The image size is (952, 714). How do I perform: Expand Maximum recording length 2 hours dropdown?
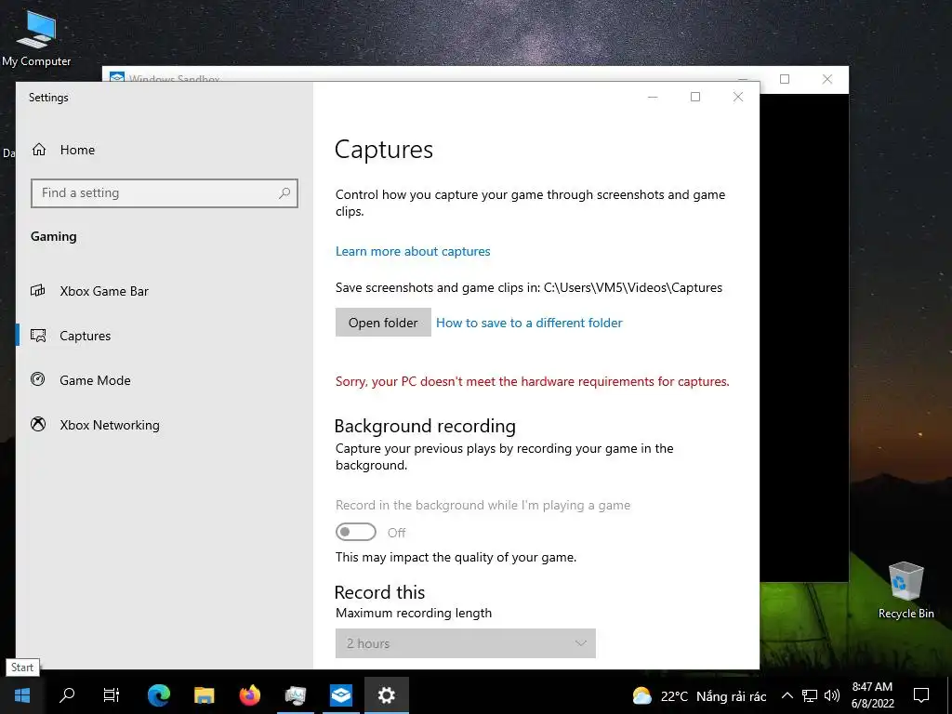(x=465, y=643)
